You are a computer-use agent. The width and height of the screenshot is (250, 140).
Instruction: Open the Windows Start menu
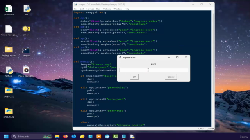tap(6, 136)
